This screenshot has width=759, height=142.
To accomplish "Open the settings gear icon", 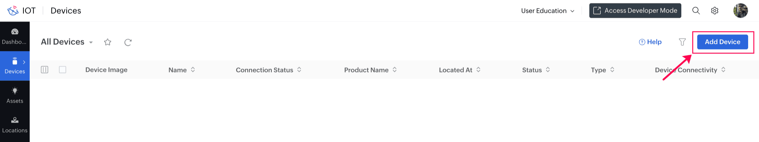I will point(714,11).
